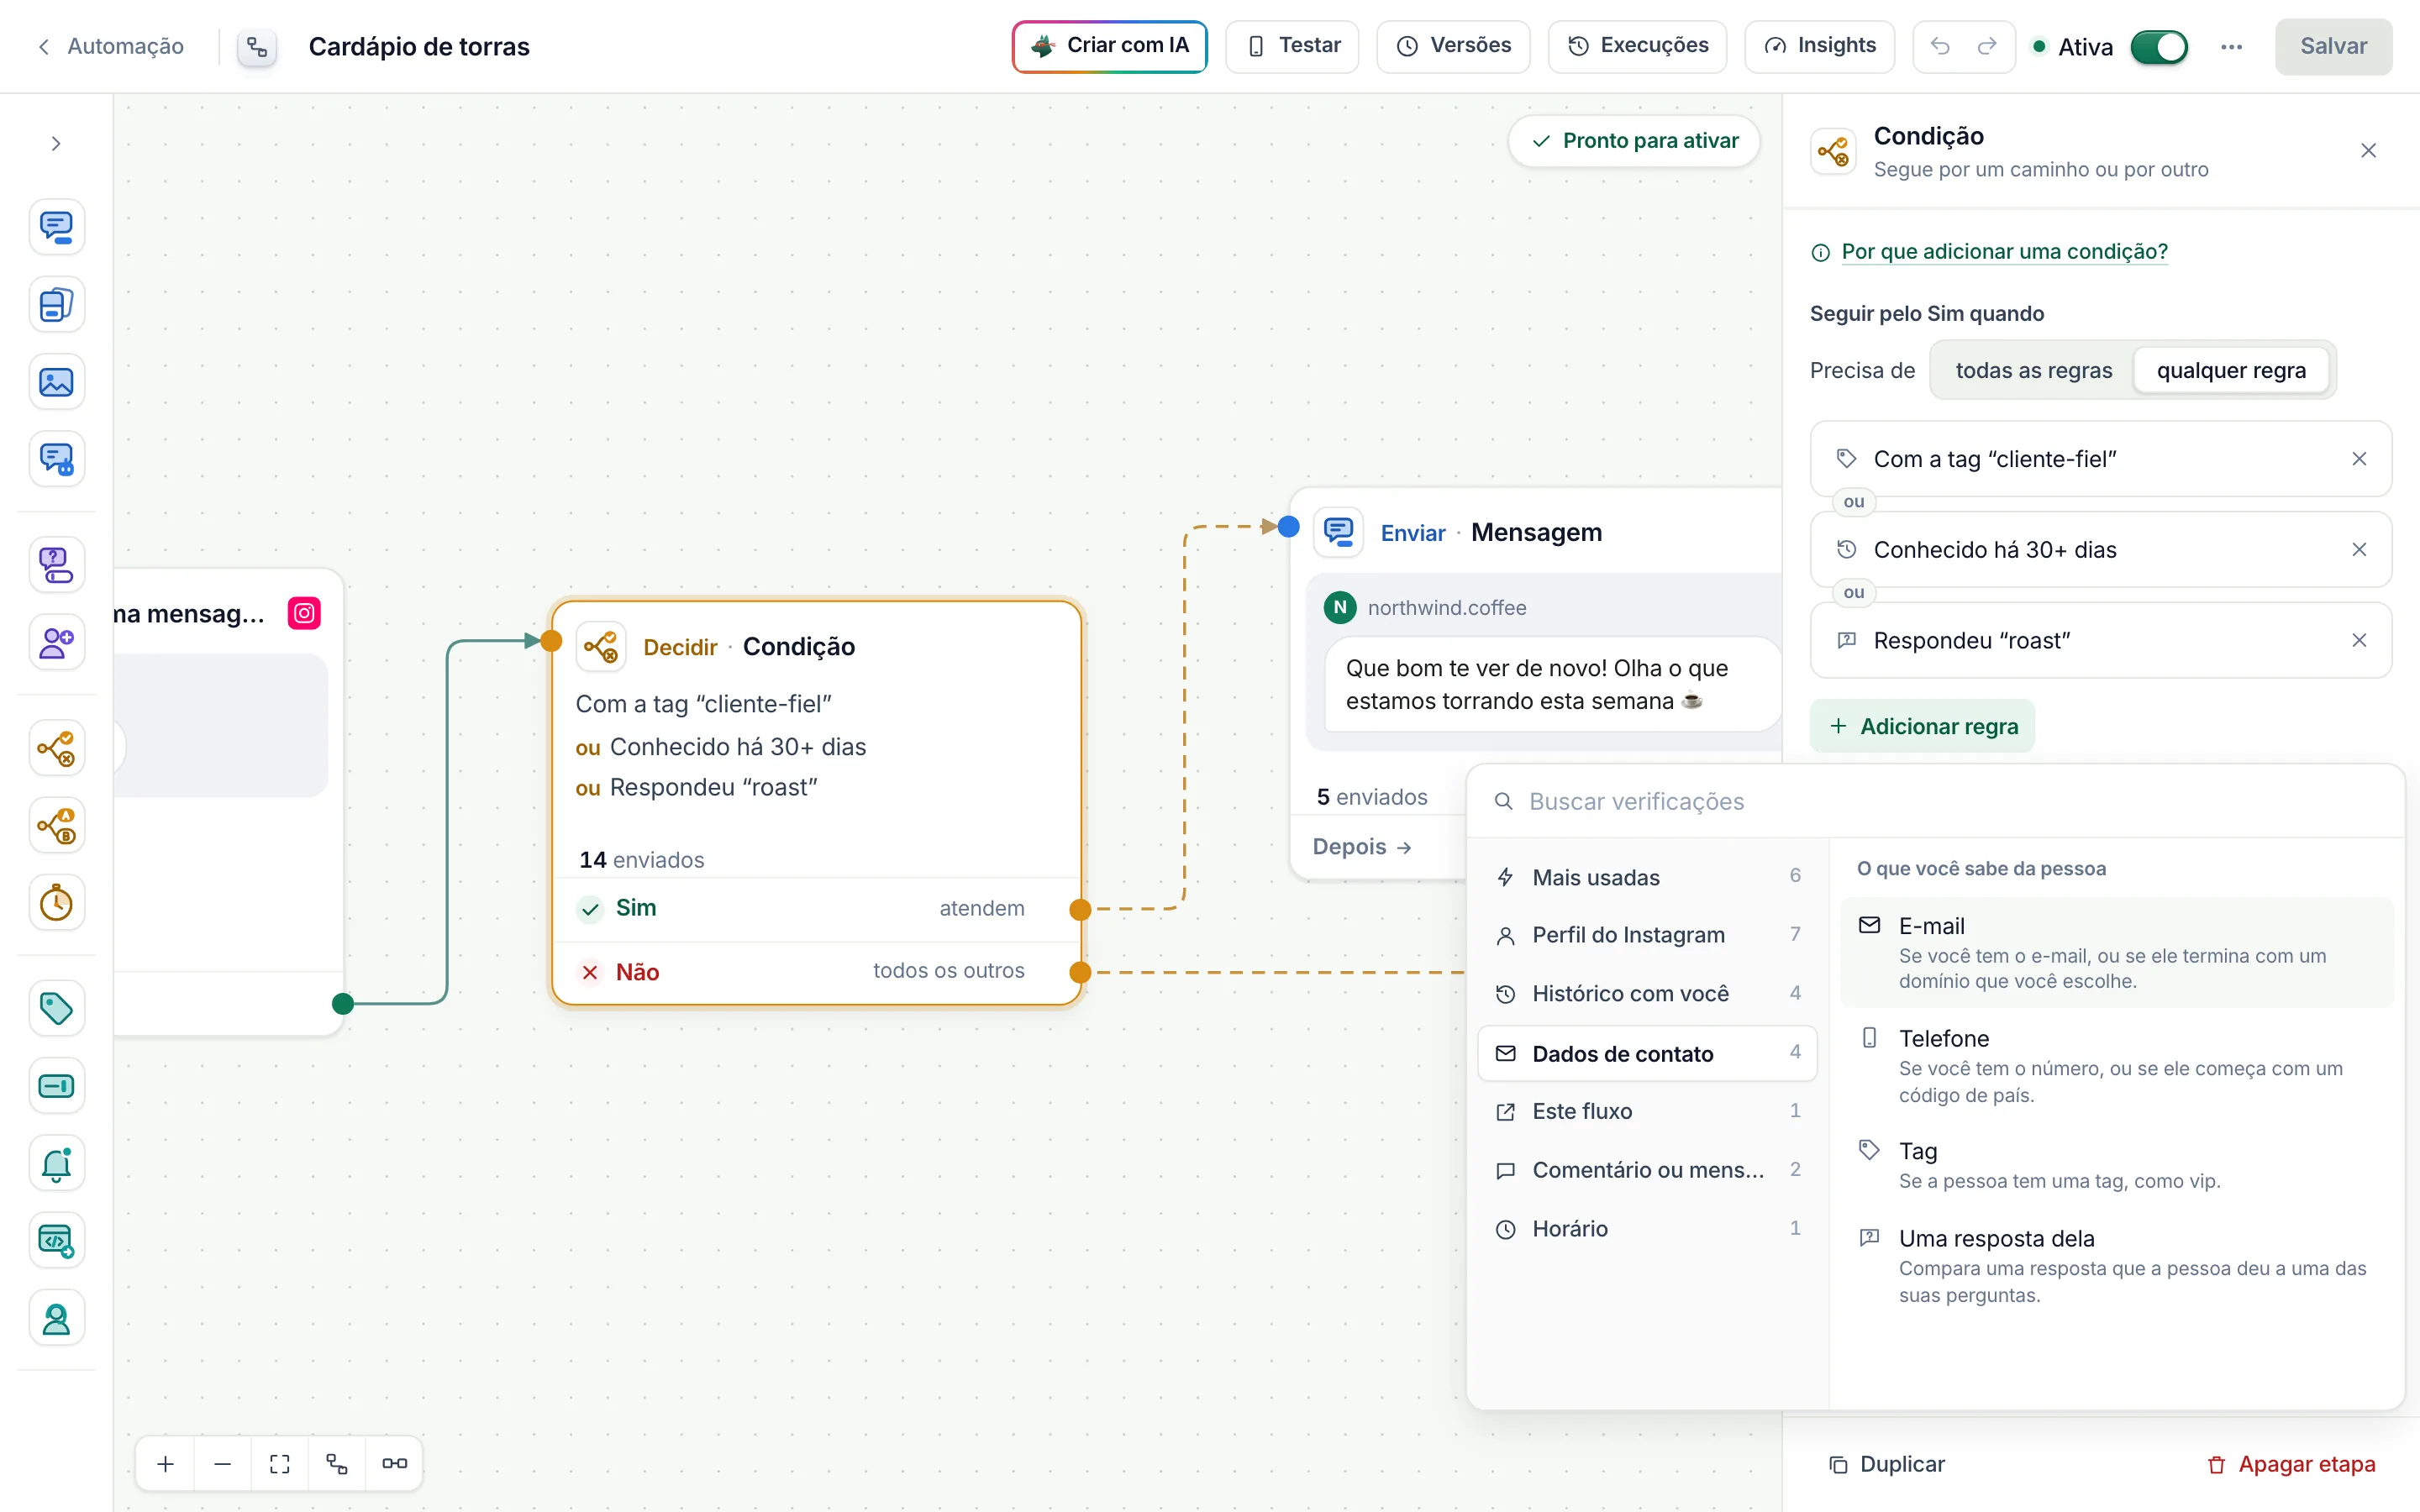Image resolution: width=2420 pixels, height=1512 pixels.
Task: Open 'Histórico com você' category
Action: pyautogui.click(x=1647, y=993)
